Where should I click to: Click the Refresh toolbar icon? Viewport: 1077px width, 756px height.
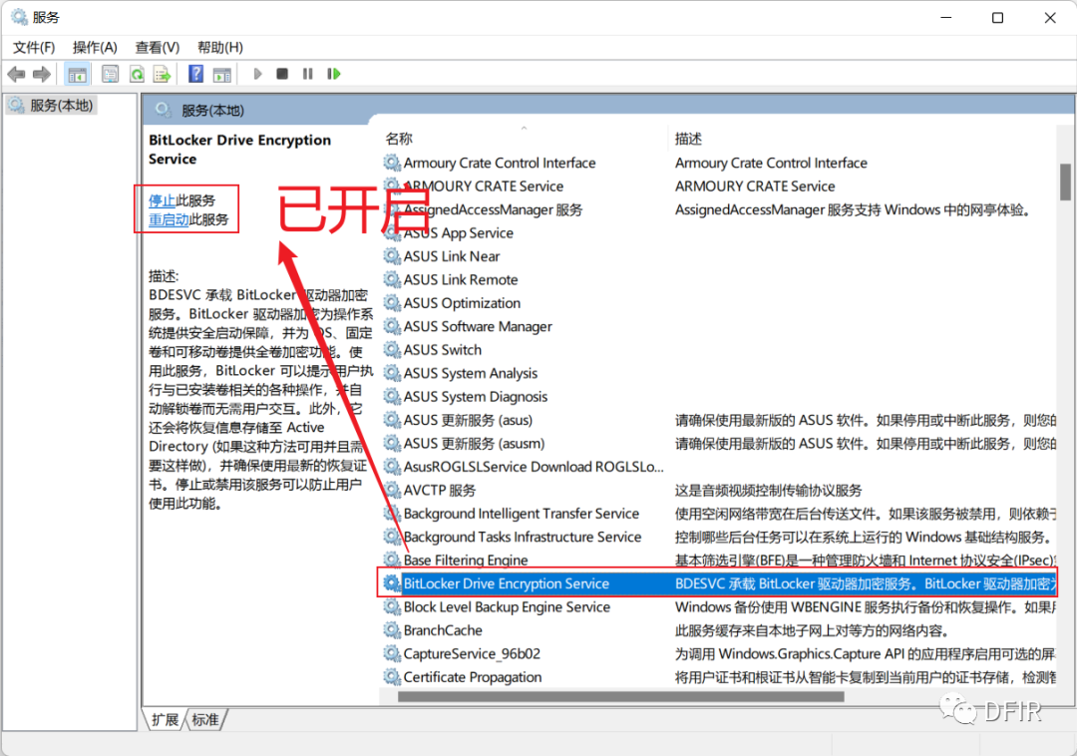click(137, 74)
